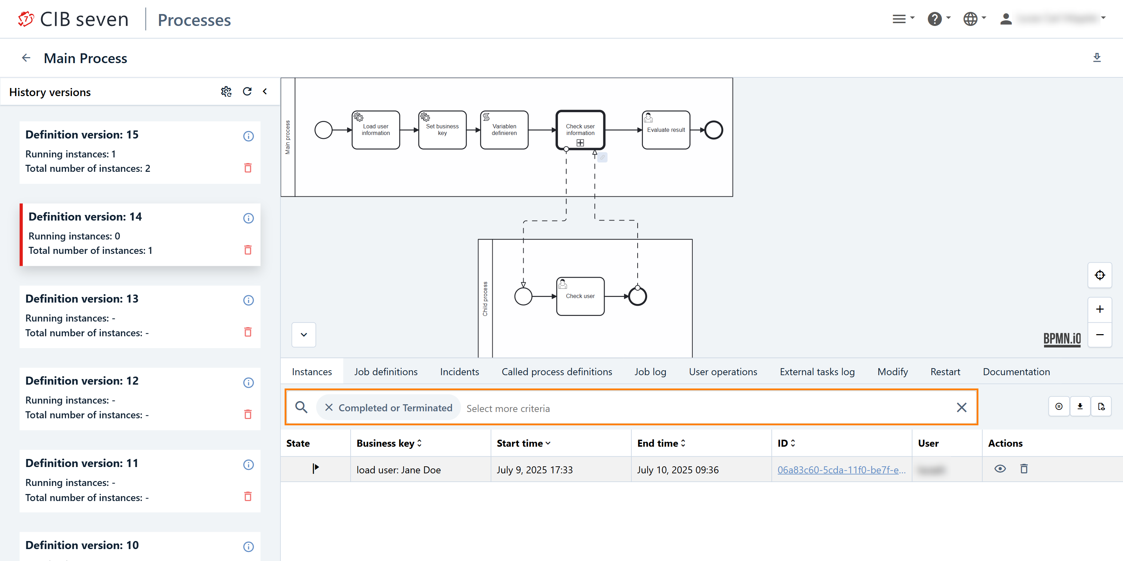
Task: Zoom out the diagram with minus button
Action: pyautogui.click(x=1099, y=334)
